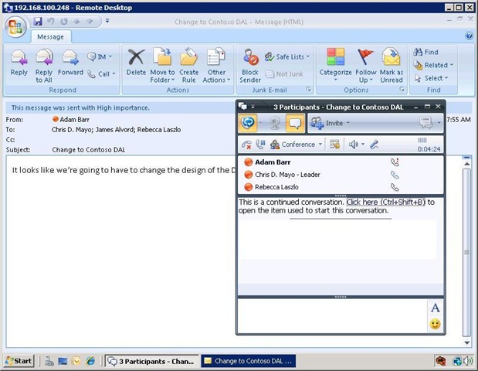Click inside the IM message input box

pos(332,316)
